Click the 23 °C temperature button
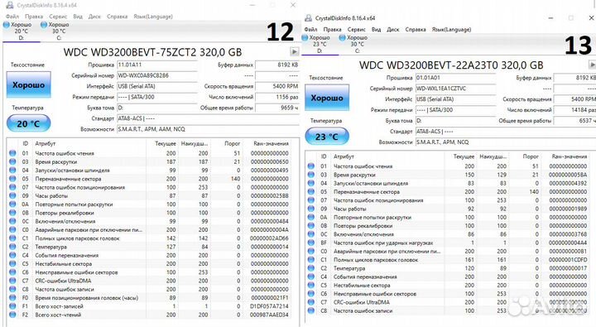596x327 pixels. 327,137
